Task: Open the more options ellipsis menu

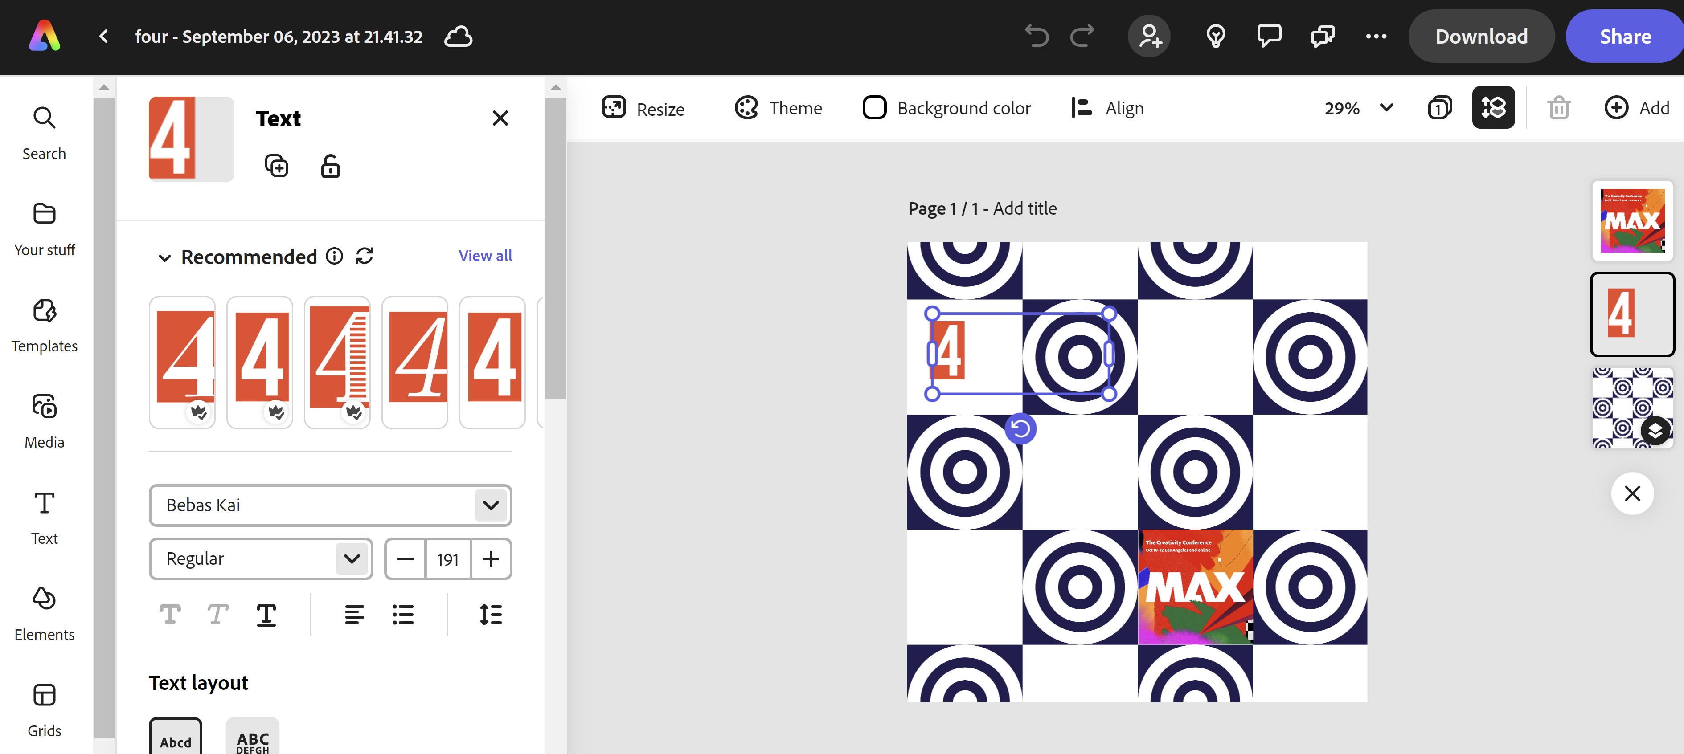Action: (1376, 37)
